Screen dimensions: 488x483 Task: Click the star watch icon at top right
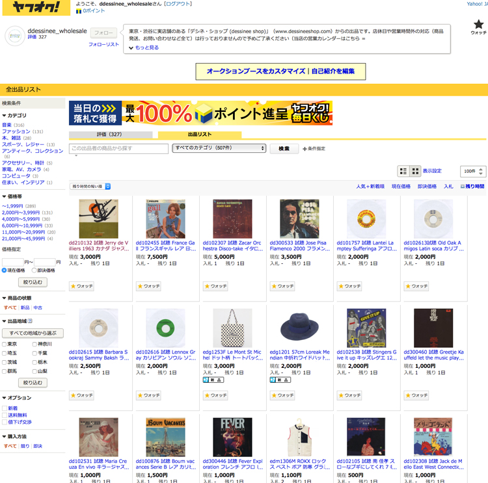click(x=478, y=24)
